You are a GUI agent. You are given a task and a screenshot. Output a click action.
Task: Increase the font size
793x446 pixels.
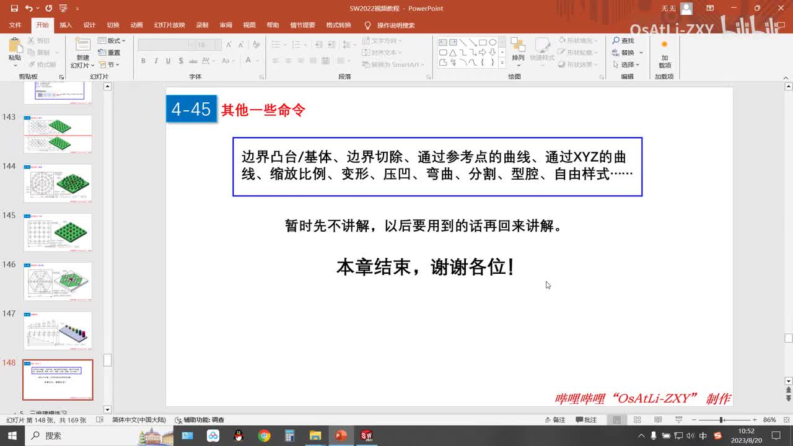[229, 45]
